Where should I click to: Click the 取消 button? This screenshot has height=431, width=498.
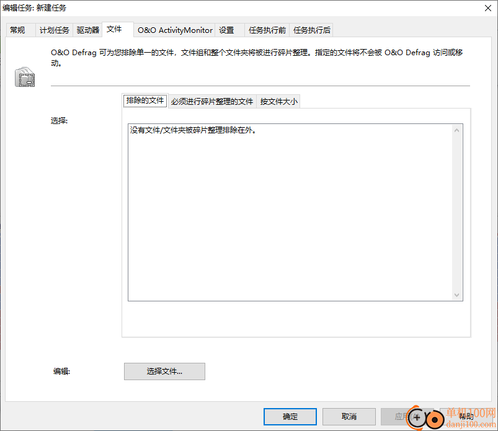pos(349,416)
